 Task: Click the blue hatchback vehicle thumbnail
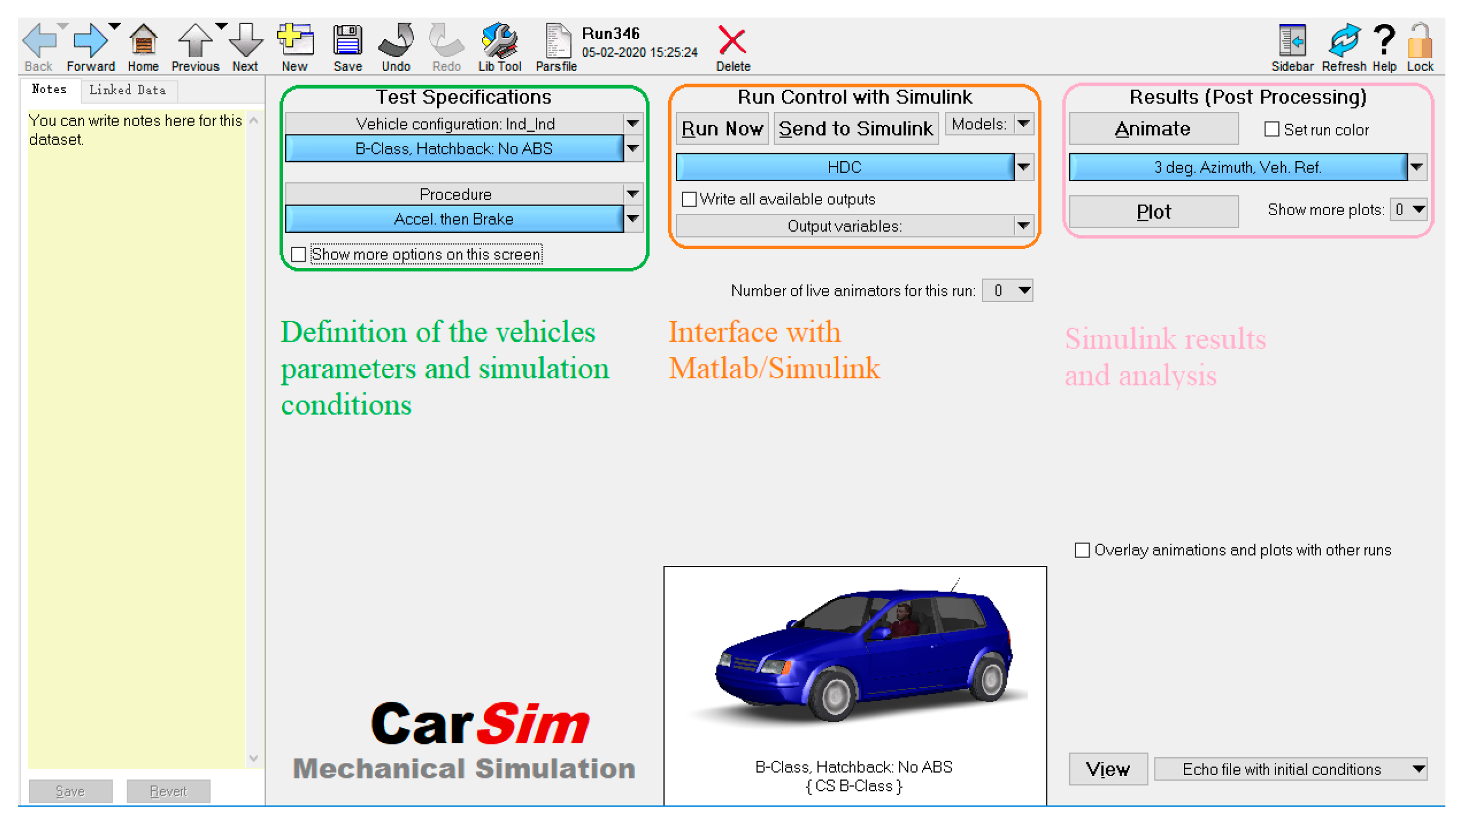pyautogui.click(x=855, y=685)
